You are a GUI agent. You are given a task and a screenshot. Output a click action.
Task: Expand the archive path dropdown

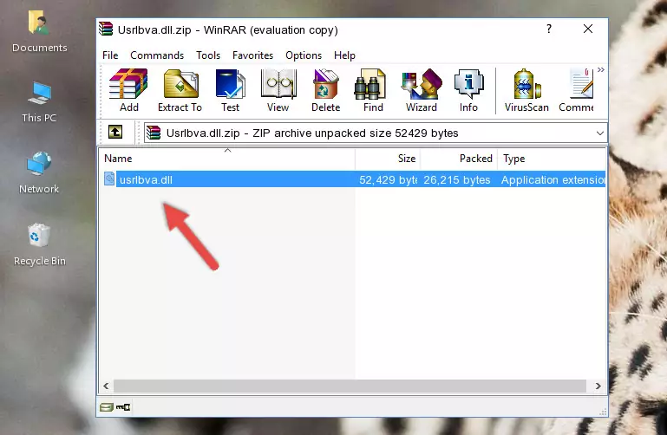click(x=600, y=133)
